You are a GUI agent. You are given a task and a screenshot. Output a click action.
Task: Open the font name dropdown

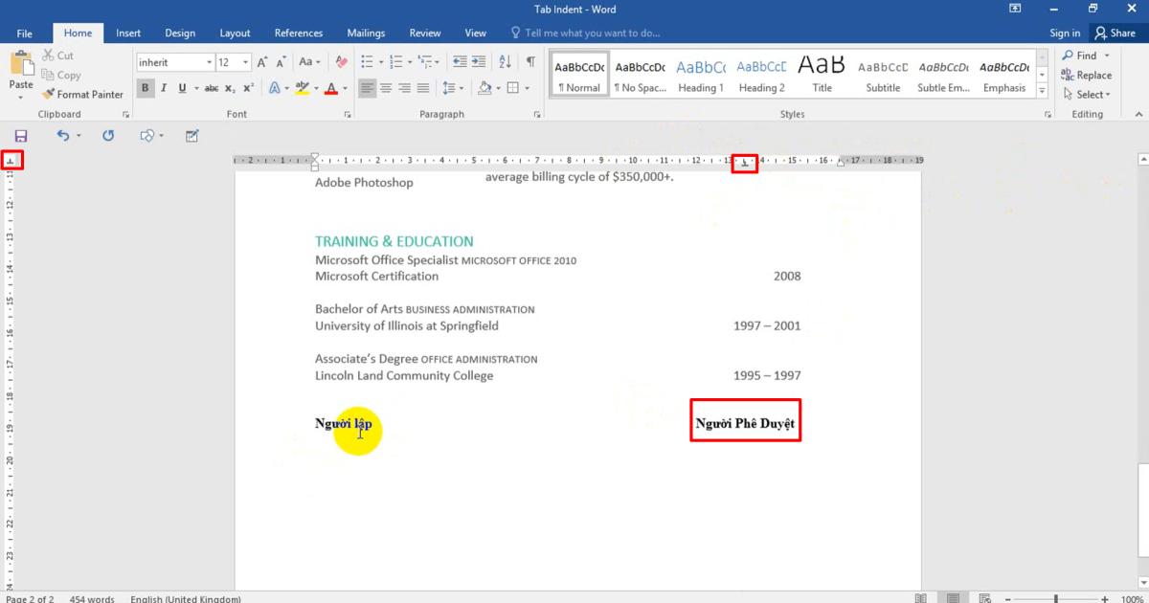tap(209, 62)
